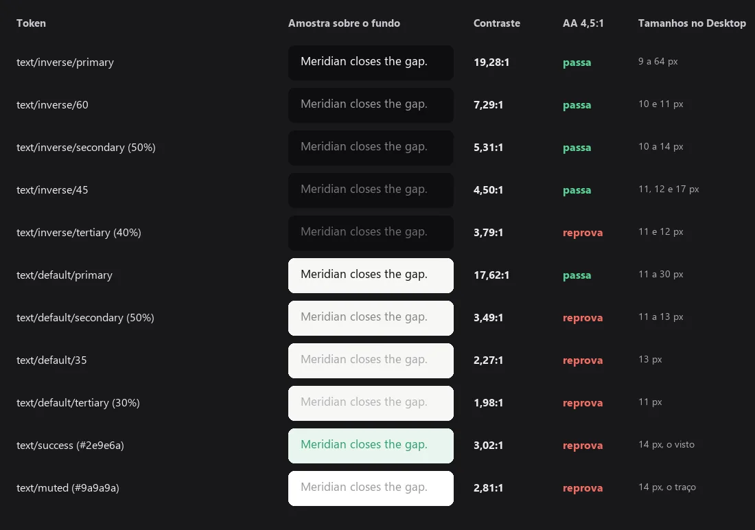The height and width of the screenshot is (530, 755).
Task: Click contrast value 7,29:1
Action: (488, 105)
